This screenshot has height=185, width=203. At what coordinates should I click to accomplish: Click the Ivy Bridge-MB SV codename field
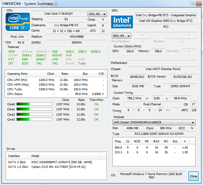tap(66, 25)
